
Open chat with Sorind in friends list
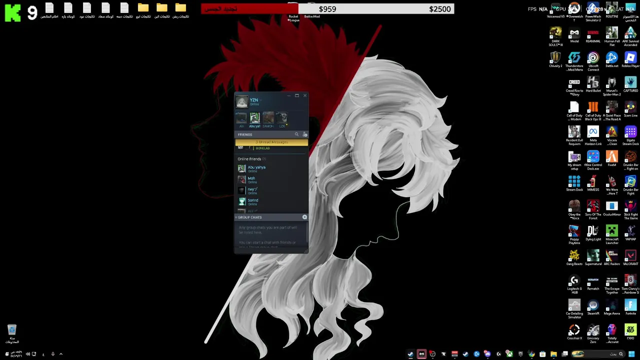pos(271,202)
